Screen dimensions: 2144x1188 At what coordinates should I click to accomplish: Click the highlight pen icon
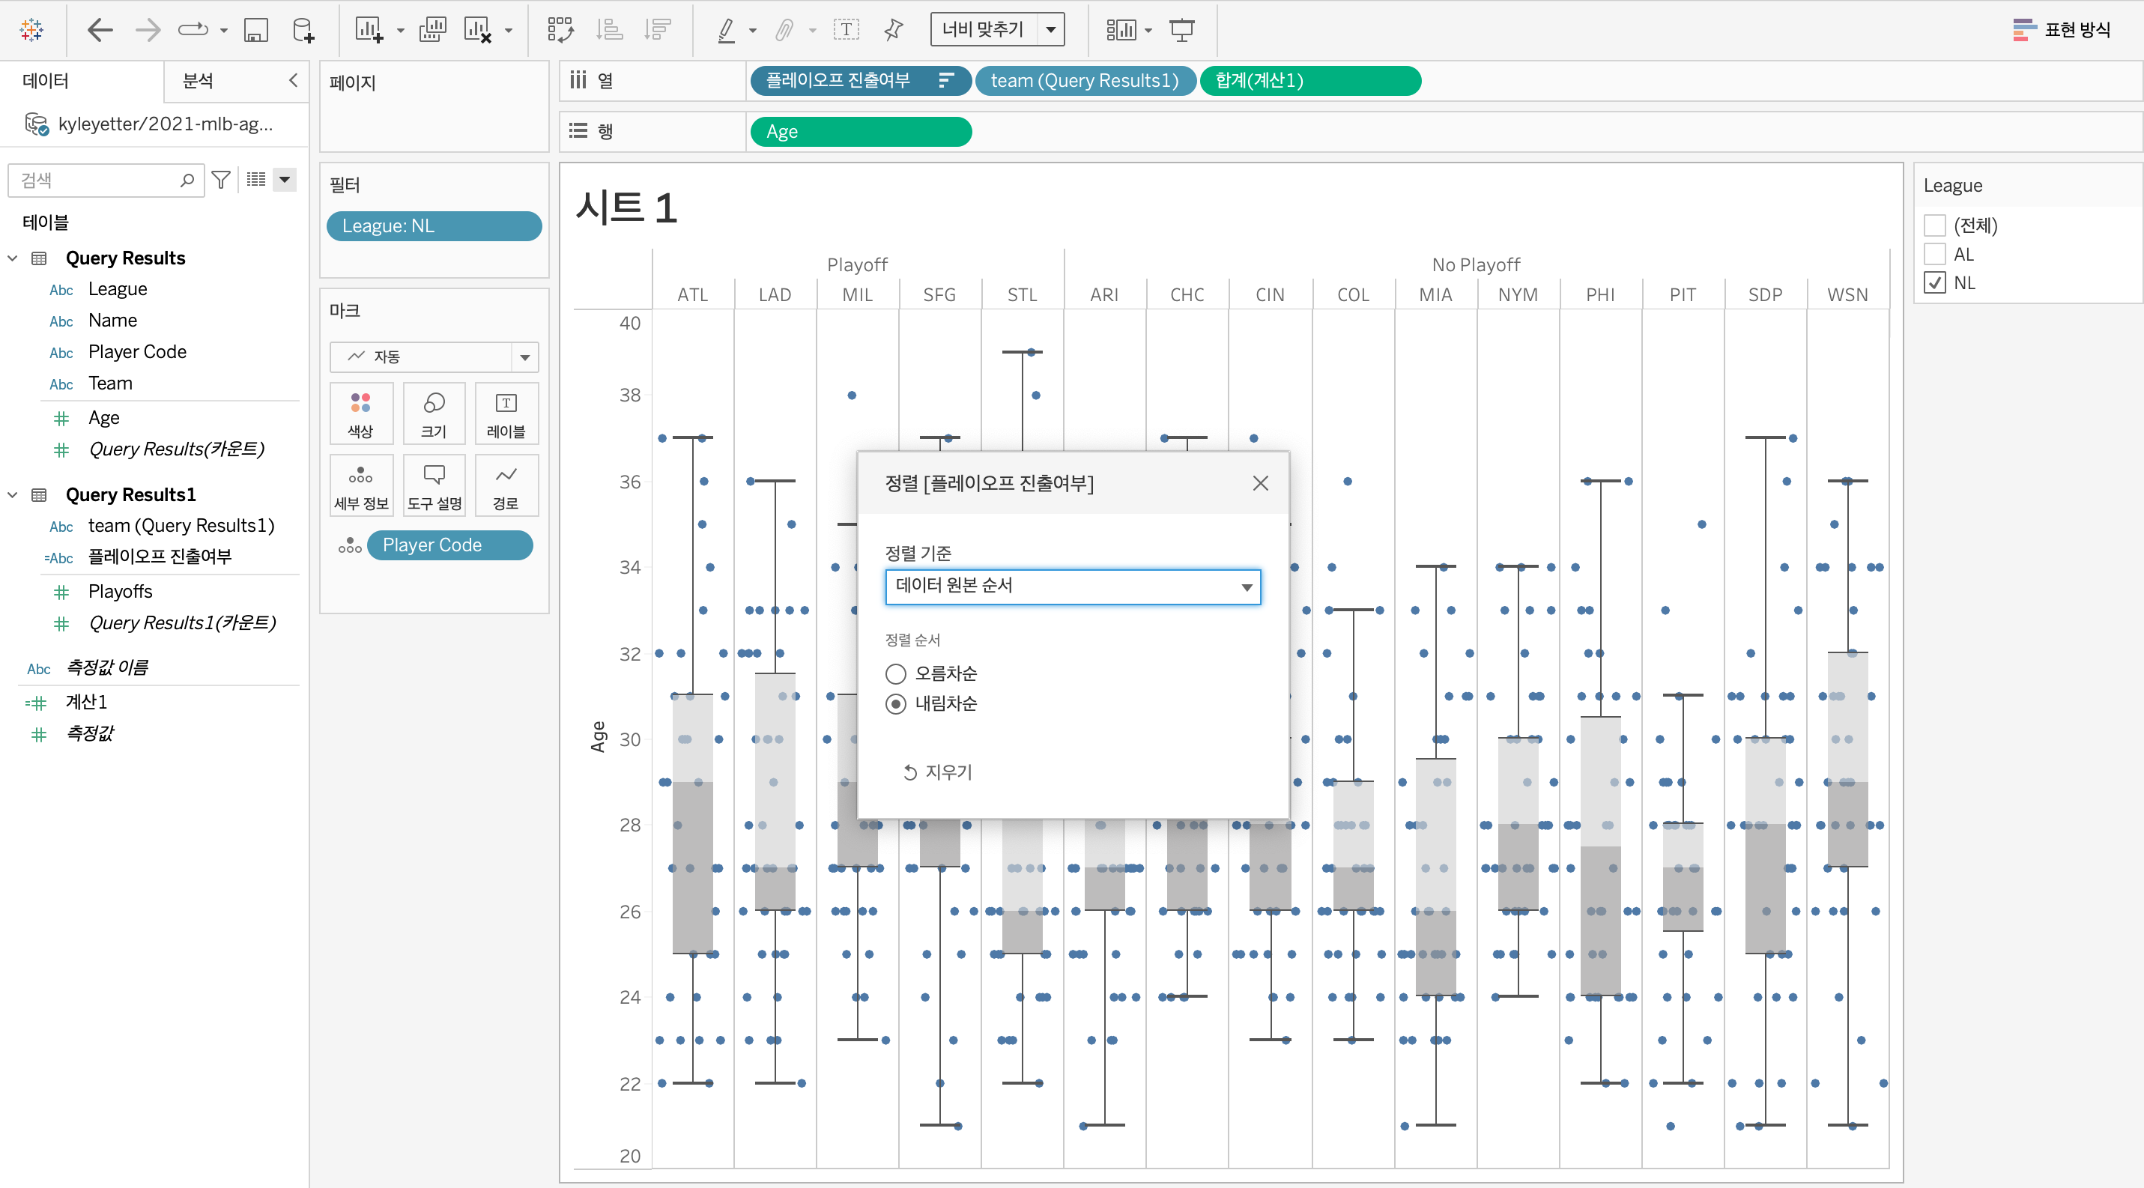726,30
